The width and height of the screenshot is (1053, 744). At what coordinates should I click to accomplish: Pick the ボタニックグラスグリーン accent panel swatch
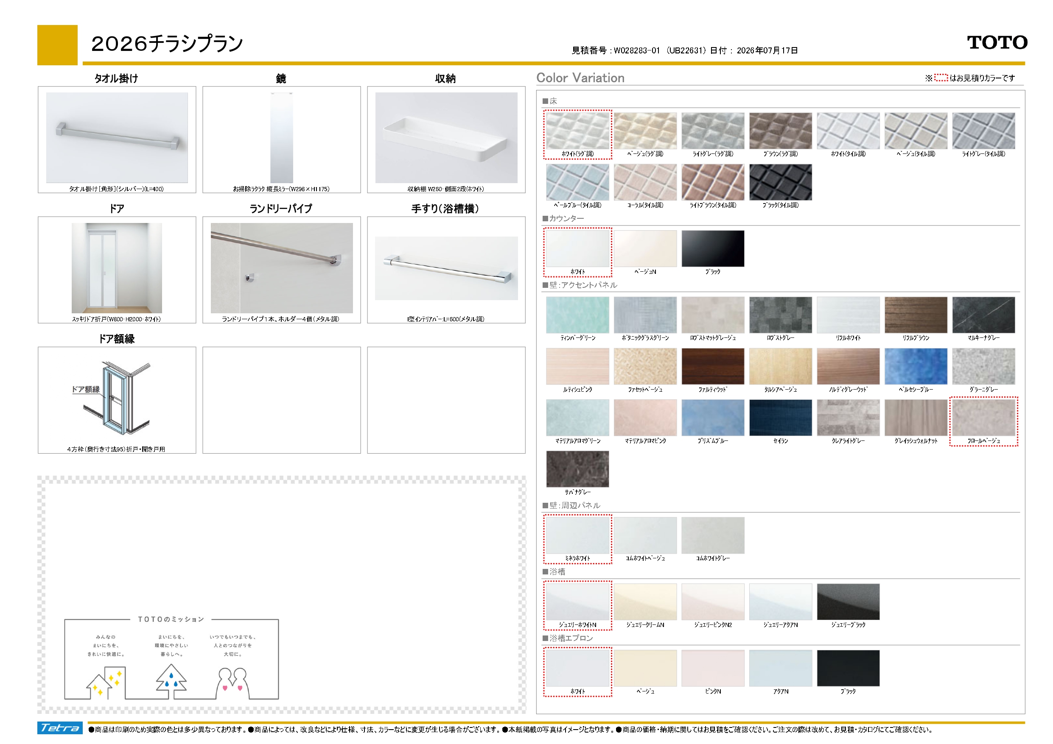[645, 315]
